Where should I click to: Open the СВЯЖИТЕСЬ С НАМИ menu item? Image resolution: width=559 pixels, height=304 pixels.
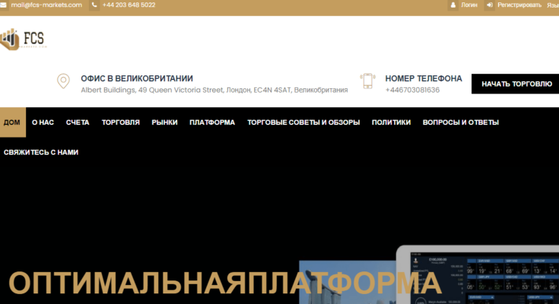tap(41, 152)
